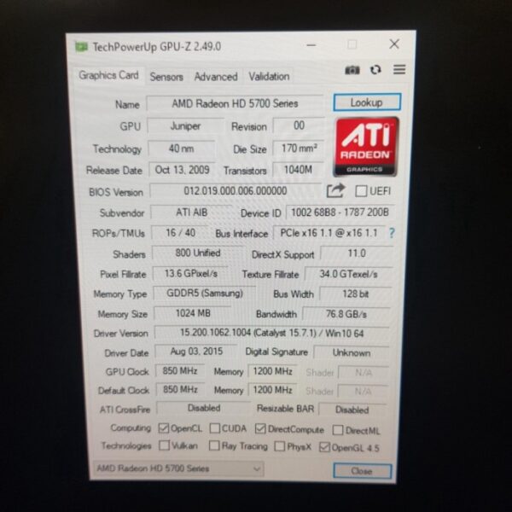
Task: Click the Release Date value Oct 13, 2009
Action: click(183, 170)
